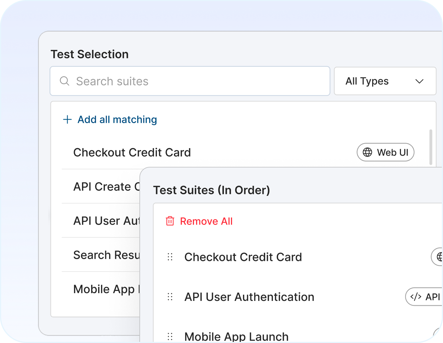Click the Web UI type badge
443x343 pixels.
point(385,152)
